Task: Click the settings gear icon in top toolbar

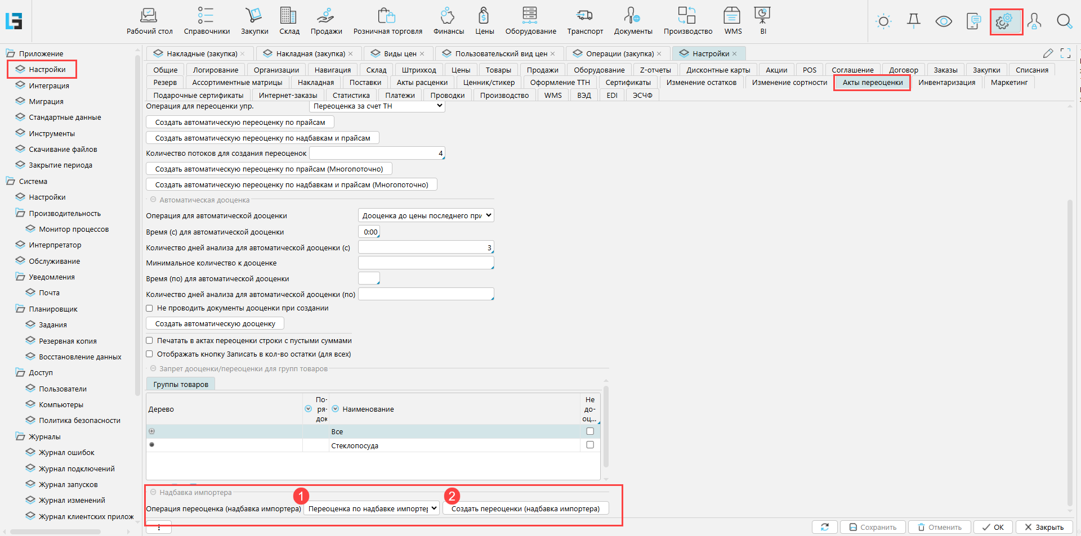Action: coord(1004,22)
